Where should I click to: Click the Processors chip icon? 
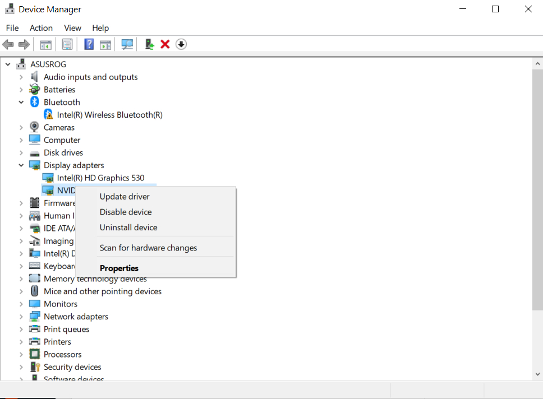[35, 354]
